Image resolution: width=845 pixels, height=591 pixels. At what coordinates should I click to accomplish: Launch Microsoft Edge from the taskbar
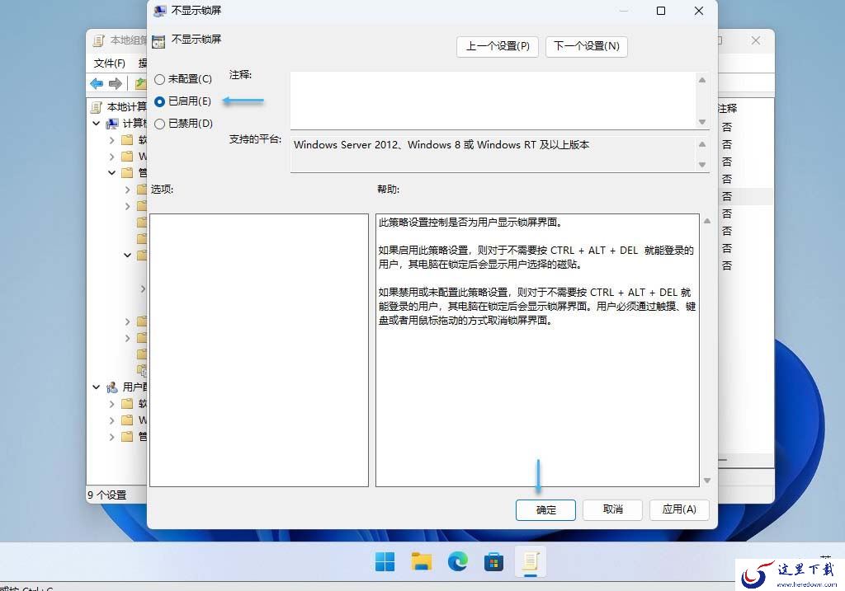pyautogui.click(x=457, y=561)
